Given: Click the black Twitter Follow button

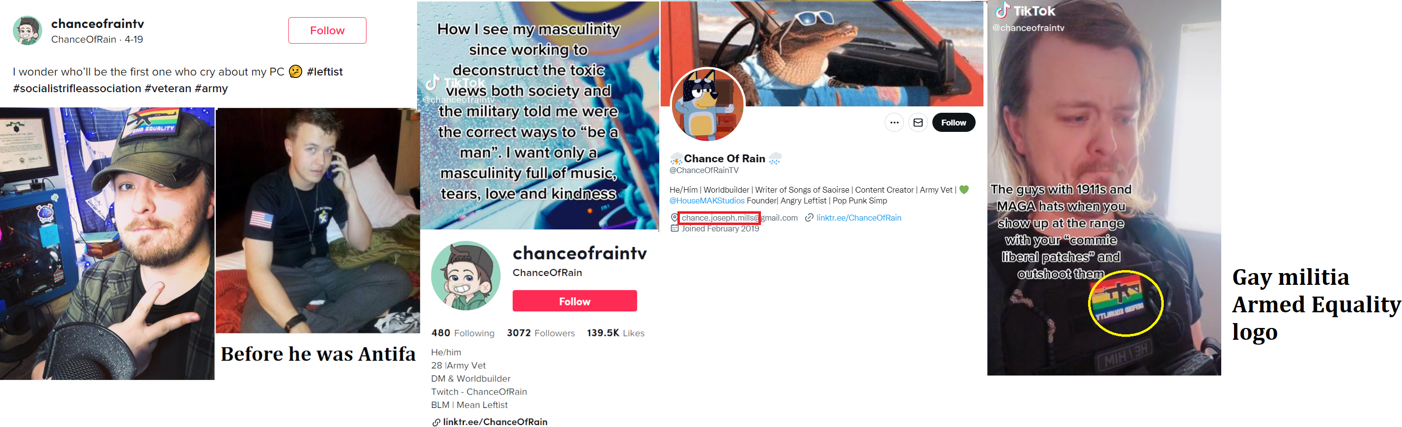Looking at the screenshot, I should point(953,123).
